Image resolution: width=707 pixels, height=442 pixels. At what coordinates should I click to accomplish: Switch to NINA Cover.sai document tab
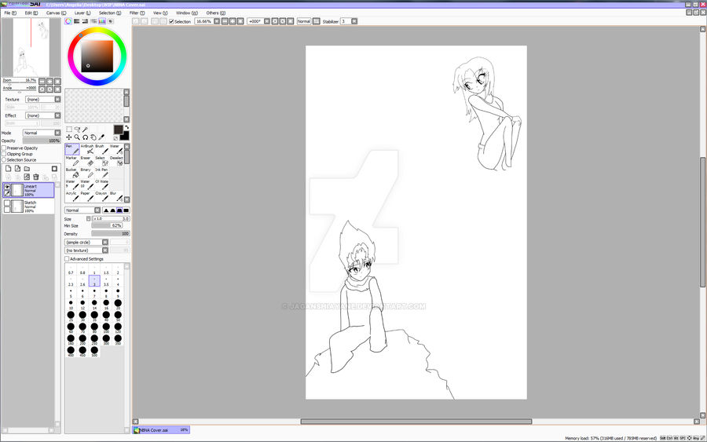tap(161, 430)
